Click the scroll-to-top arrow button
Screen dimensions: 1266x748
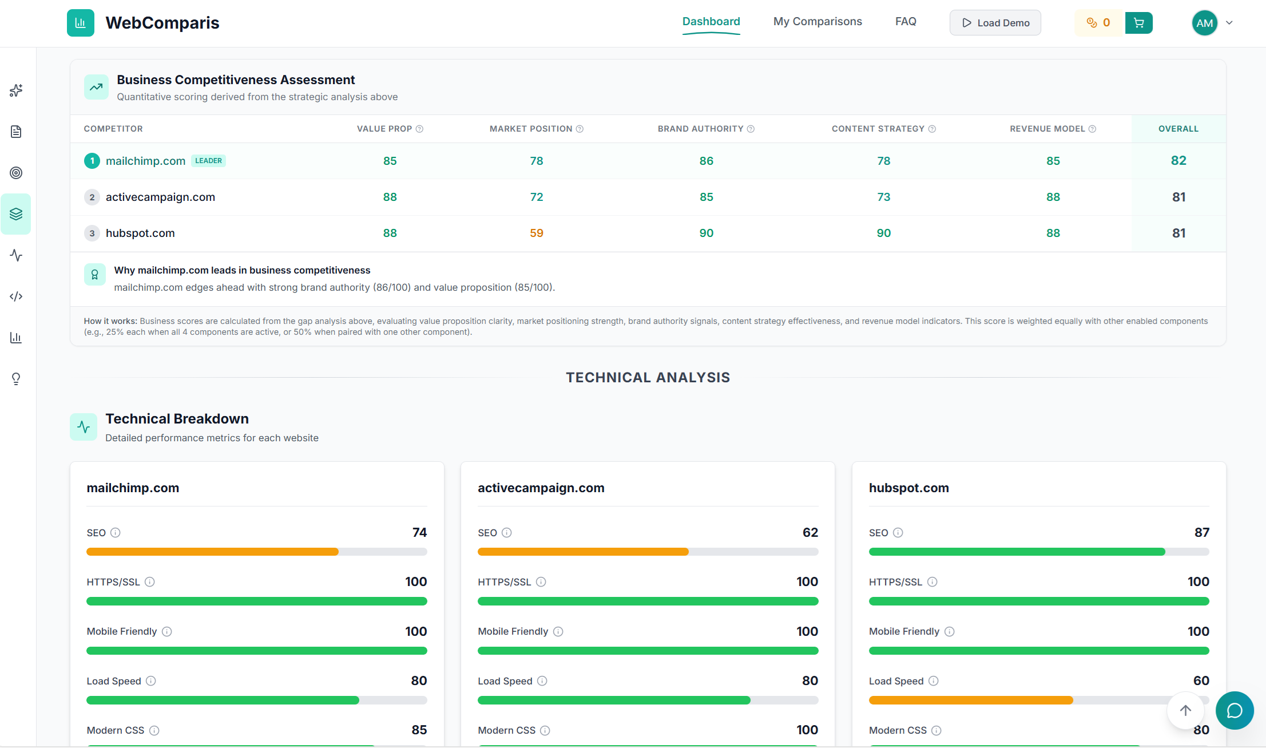[1185, 710]
